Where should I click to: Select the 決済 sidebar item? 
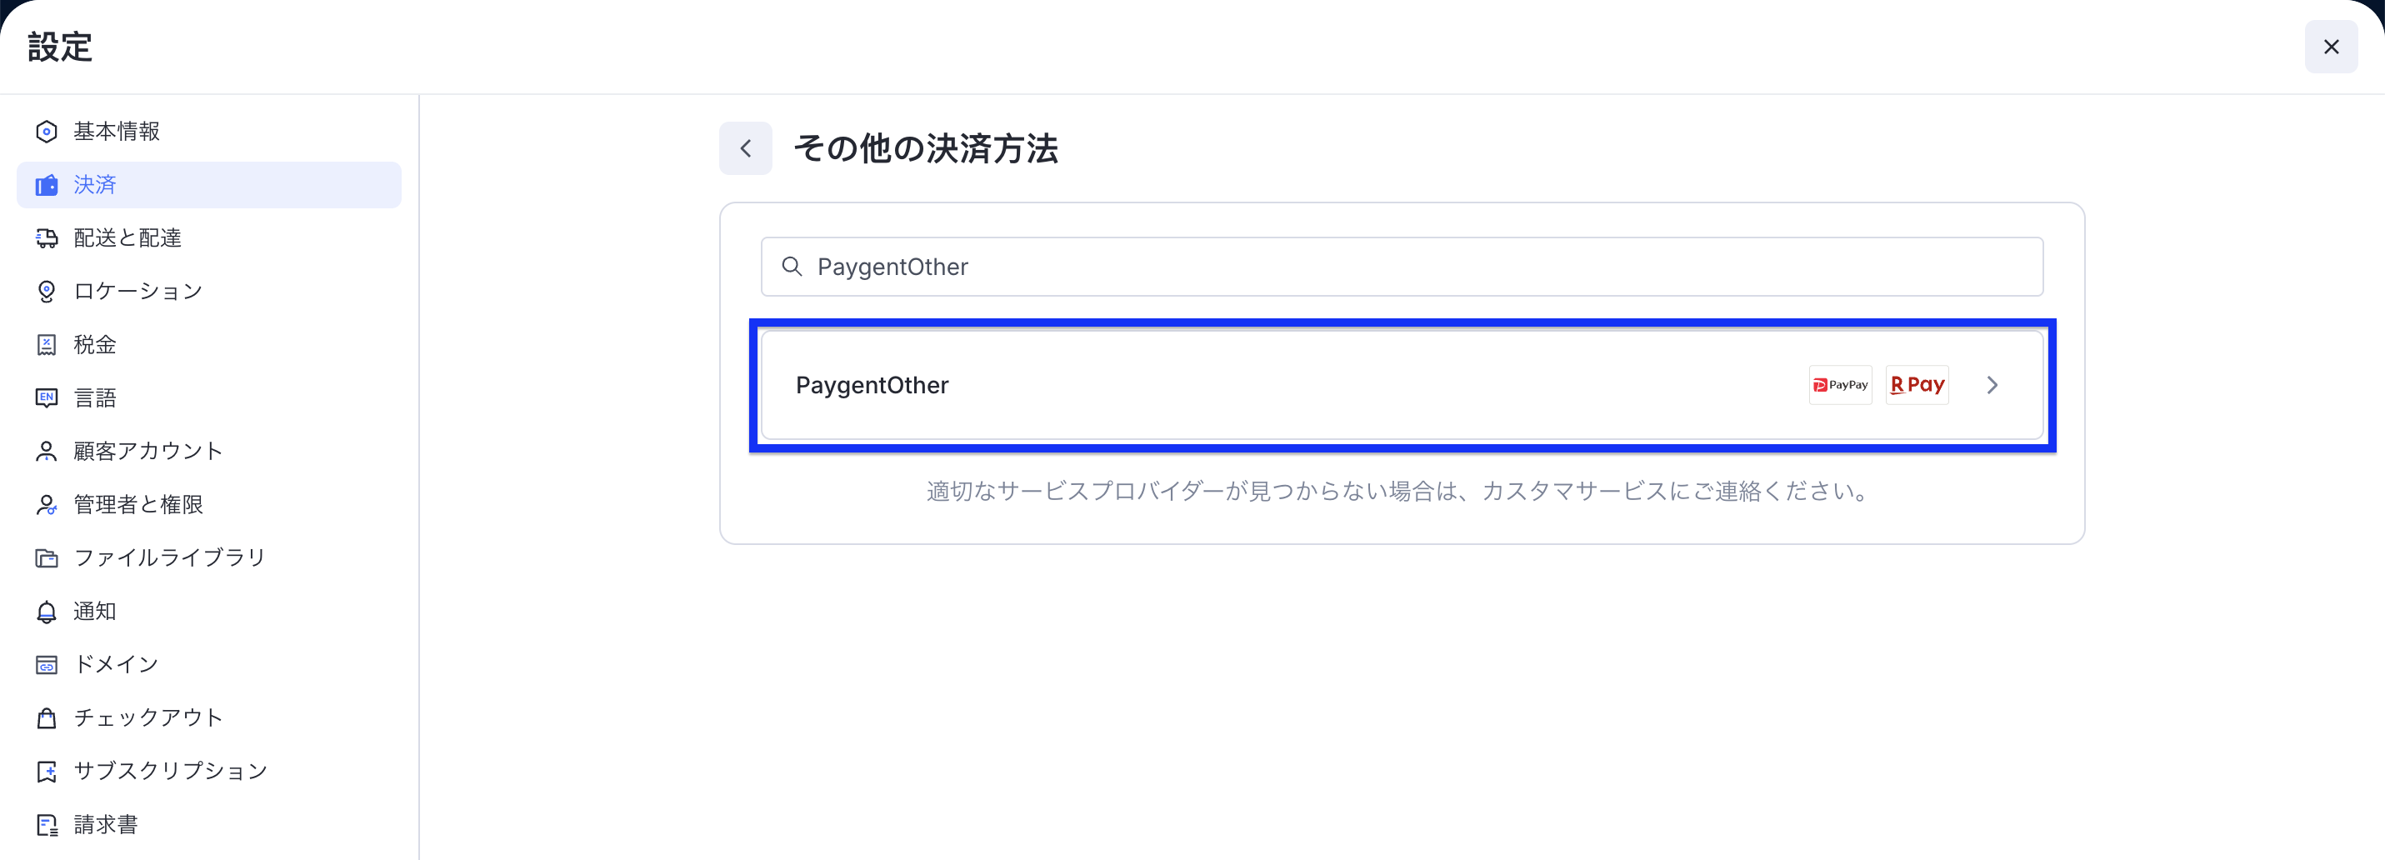pyautogui.click(x=95, y=185)
